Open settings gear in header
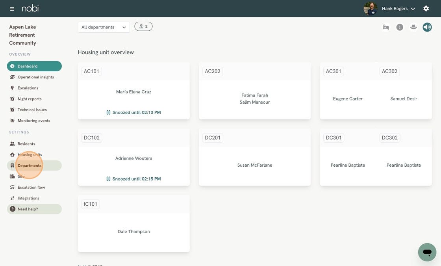This screenshot has width=441, height=266. [426, 9]
